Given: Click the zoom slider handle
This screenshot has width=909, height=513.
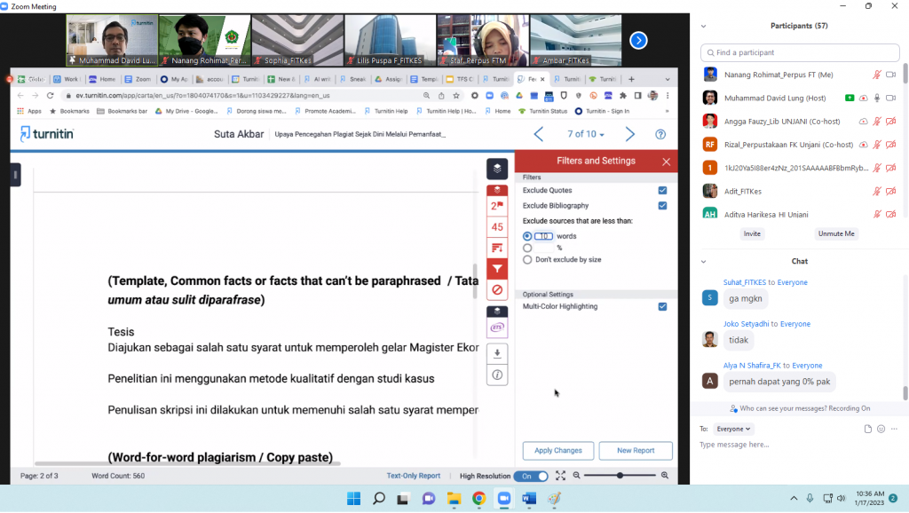Looking at the screenshot, I should [620, 476].
